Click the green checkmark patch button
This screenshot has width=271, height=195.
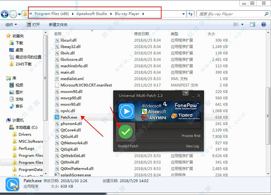point(126,132)
